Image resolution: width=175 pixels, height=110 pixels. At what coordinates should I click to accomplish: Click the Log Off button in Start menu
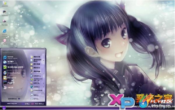(x=26, y=104)
